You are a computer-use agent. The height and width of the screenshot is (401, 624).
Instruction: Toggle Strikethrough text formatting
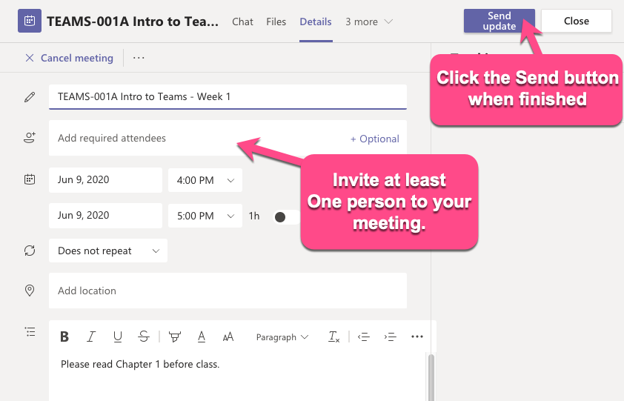[x=144, y=337]
